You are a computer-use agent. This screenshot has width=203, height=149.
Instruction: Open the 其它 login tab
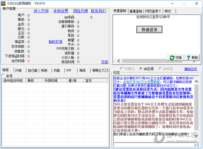pos(170,11)
